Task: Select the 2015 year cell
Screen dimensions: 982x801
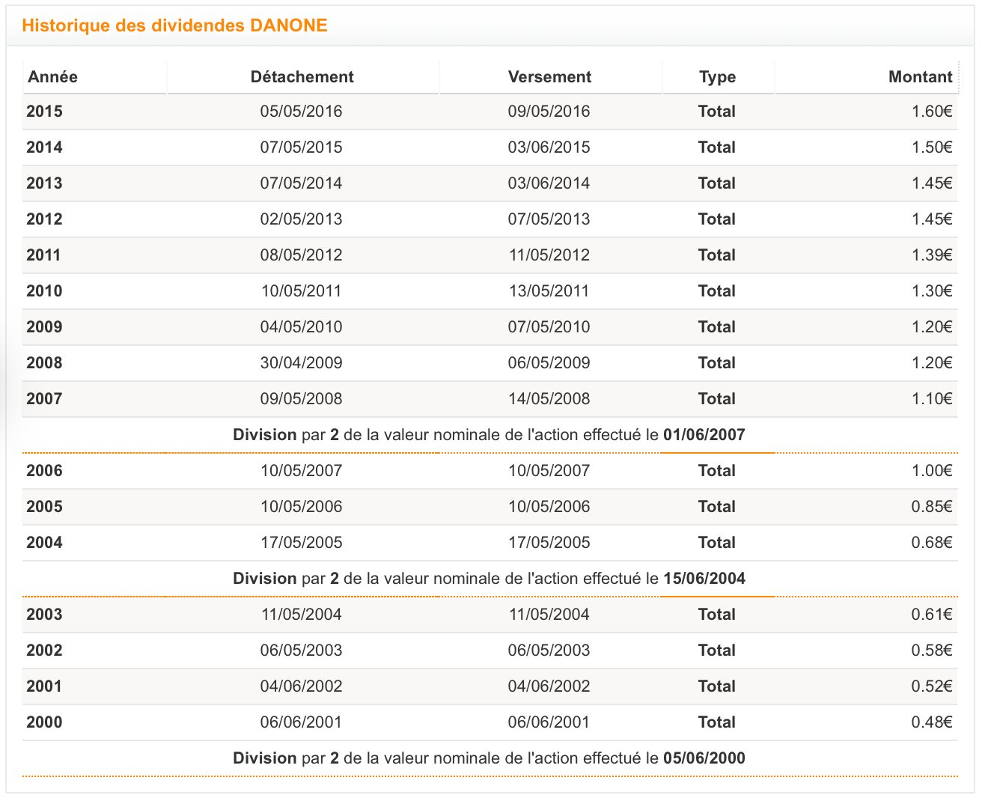Action: [44, 112]
